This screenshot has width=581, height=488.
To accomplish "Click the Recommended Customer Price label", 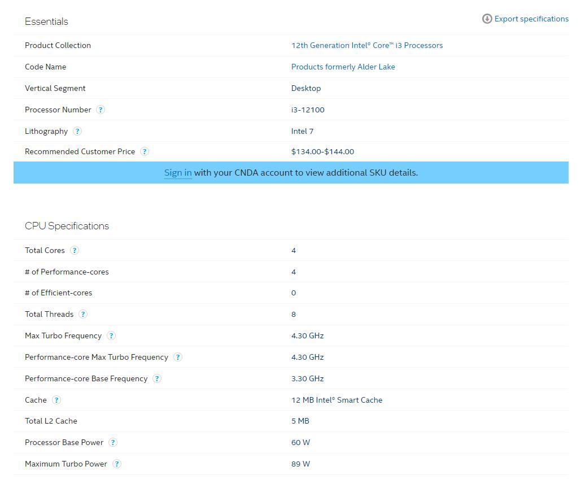I will click(80, 151).
